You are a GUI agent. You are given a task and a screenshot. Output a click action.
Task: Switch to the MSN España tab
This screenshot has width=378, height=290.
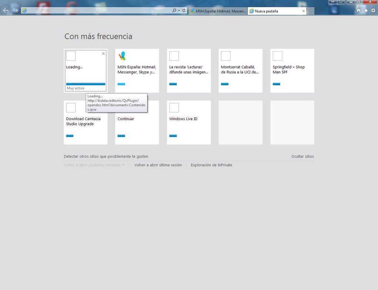(x=218, y=11)
